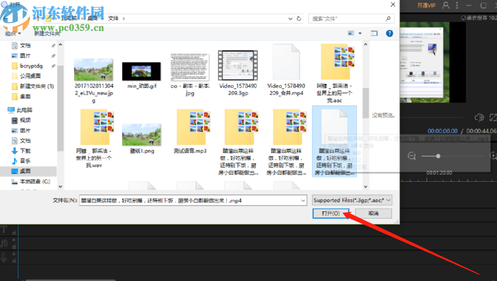Click fullscreen icon in editor preview

tap(493, 118)
